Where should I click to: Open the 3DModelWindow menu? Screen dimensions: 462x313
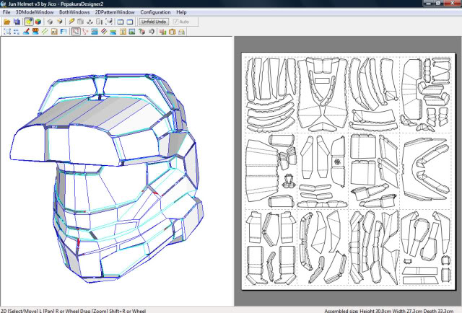point(33,13)
